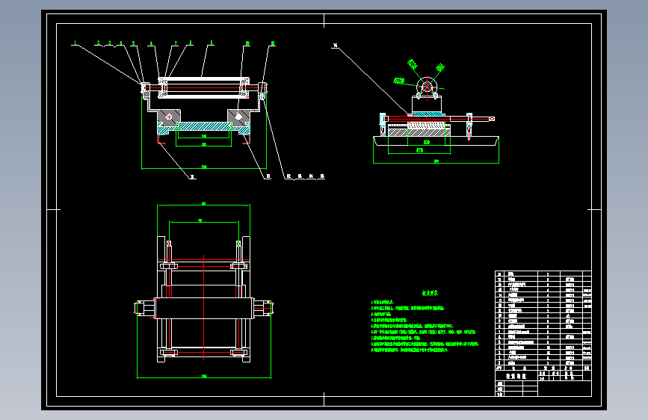The image size is (648, 420).
Task: Pick the cyan hatched base plate in section view
Action: point(204,127)
